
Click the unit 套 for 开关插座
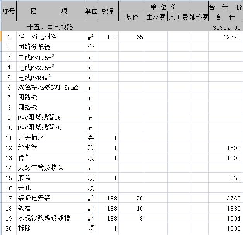click(91, 137)
